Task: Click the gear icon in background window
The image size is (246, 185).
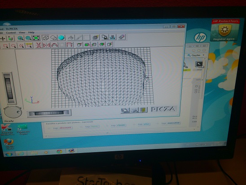Action: coord(204,50)
